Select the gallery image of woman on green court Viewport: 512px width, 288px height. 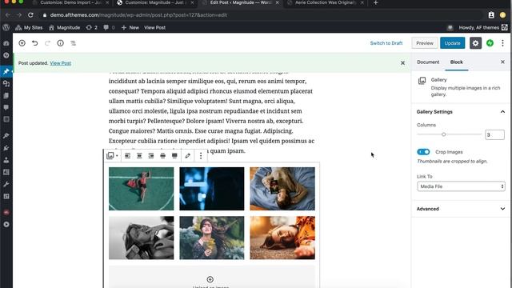click(141, 189)
